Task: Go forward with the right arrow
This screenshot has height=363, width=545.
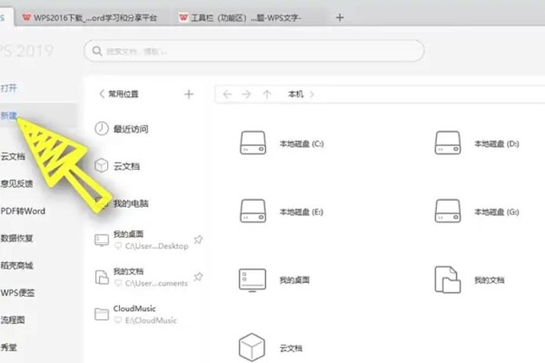Action: point(246,94)
